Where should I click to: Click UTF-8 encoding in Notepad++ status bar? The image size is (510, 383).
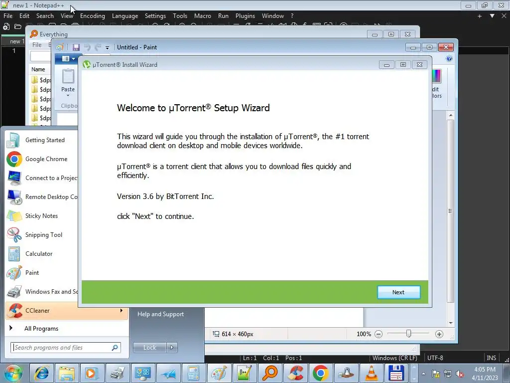(x=435, y=358)
